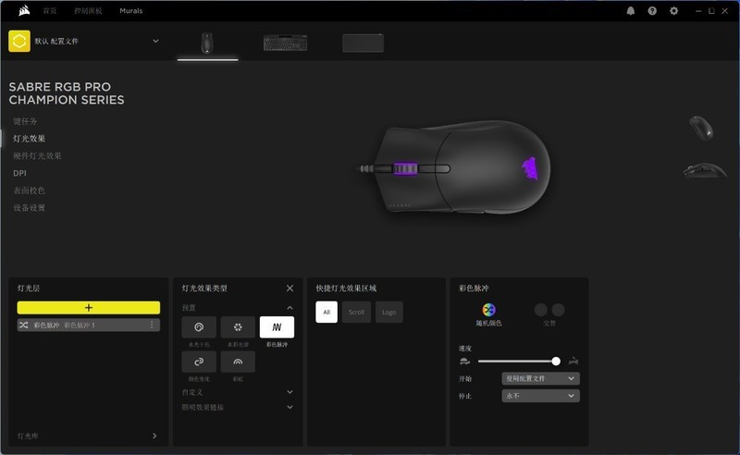Choose the 颜色变化 color shift preset icon

click(x=199, y=362)
